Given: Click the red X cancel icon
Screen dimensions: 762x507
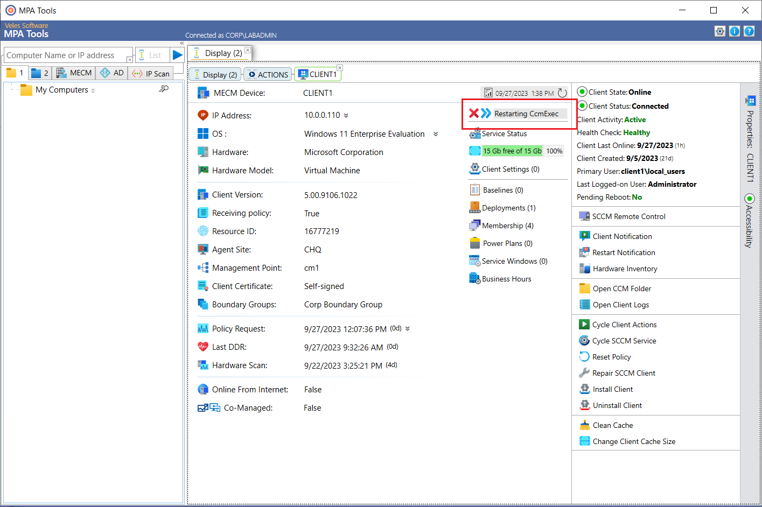Looking at the screenshot, I should pyautogui.click(x=474, y=113).
